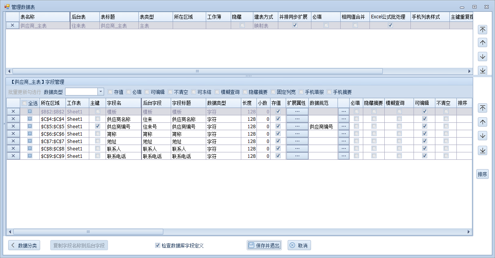Click the 保存并退出 button
Screen dimensions: 495x258
point(264,246)
